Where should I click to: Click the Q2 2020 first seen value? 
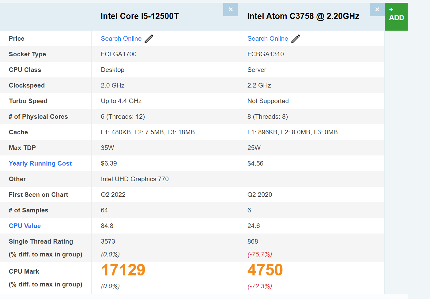(260, 195)
